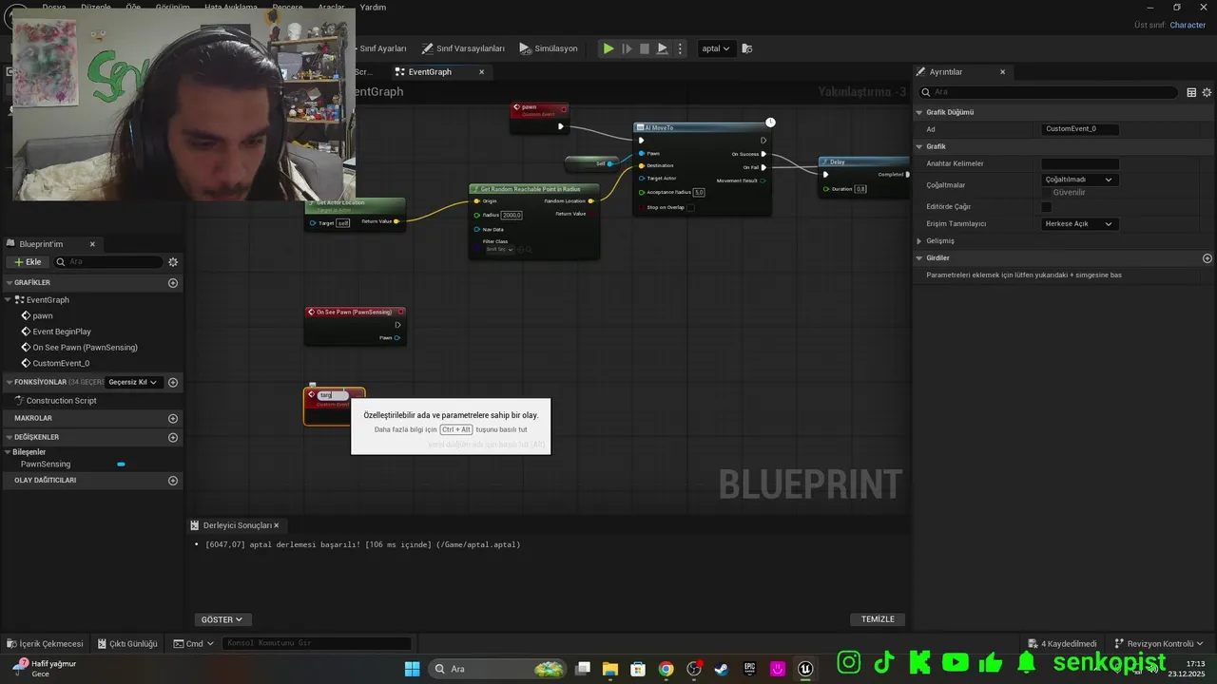This screenshot has height=684, width=1217.
Task: Click the PawnSensing blue type pill
Action: tap(121, 465)
